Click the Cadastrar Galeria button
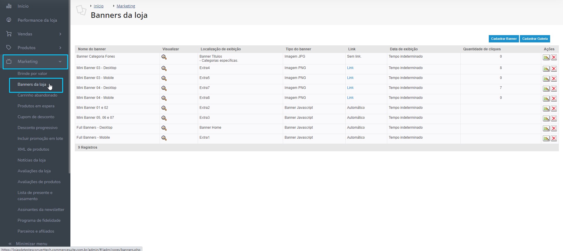This screenshot has width=563, height=251. point(535,39)
